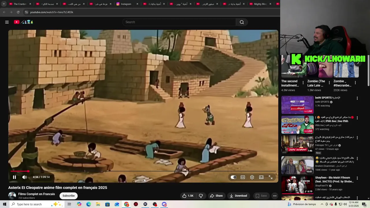Go back with browser back arrow
The height and width of the screenshot is (208, 370).
click(x=4, y=12)
